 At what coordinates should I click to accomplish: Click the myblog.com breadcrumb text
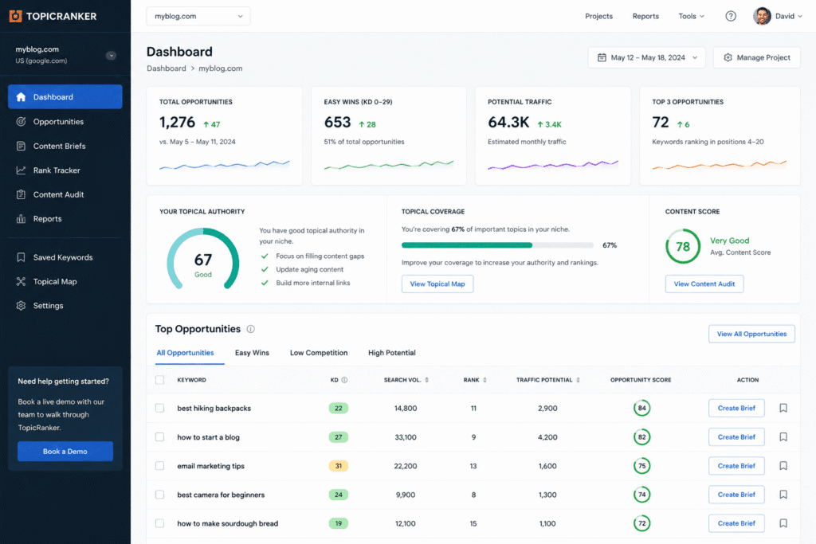(x=221, y=68)
